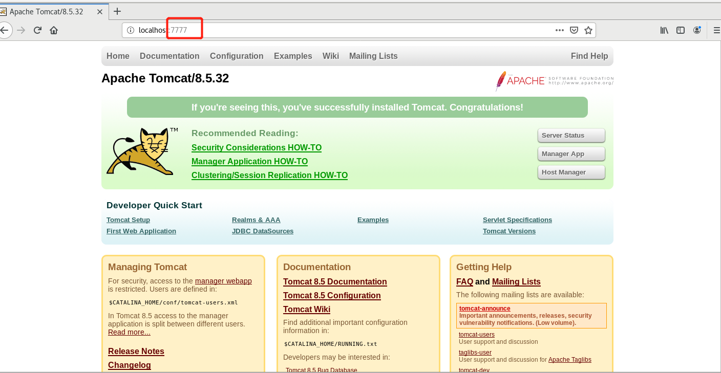Screen dimensions: 721x373
Task: Reload the page with the refresh icon
Action: (x=37, y=30)
